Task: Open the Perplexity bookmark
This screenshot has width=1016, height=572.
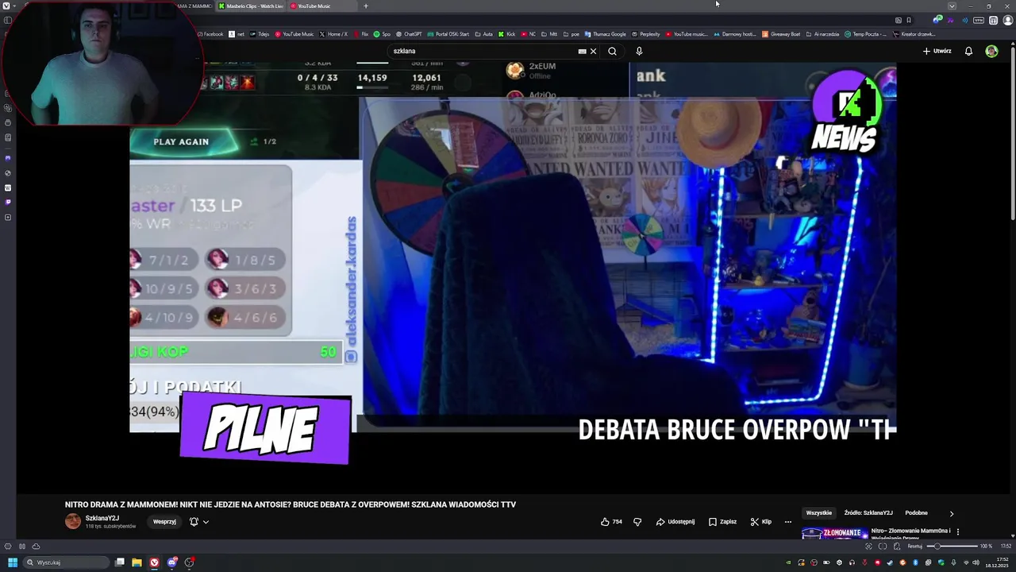Action: pyautogui.click(x=645, y=34)
